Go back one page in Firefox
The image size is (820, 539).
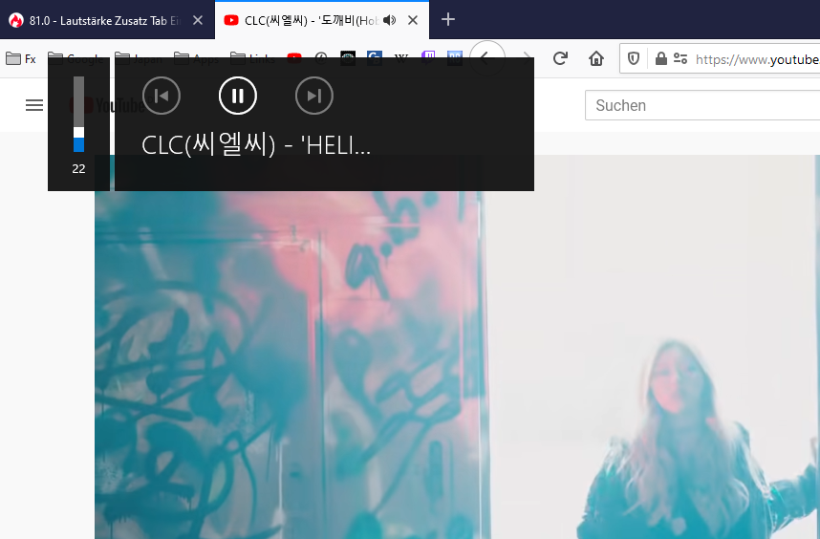[x=486, y=58]
